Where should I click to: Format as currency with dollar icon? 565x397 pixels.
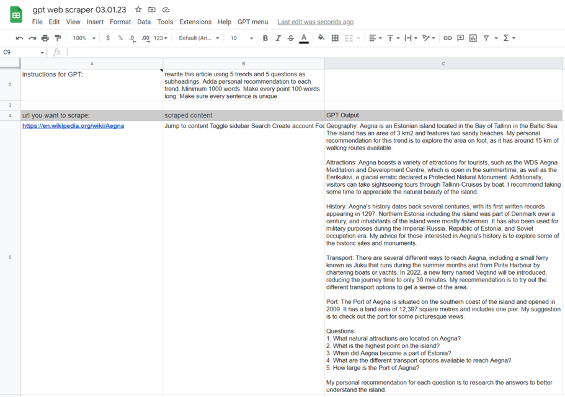[108, 38]
